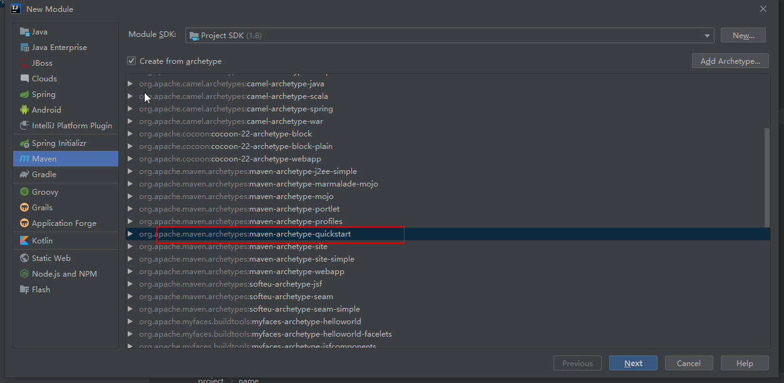The height and width of the screenshot is (383, 784).
Task: Select myfaces-archetype-helloworld row
Action: (448, 322)
